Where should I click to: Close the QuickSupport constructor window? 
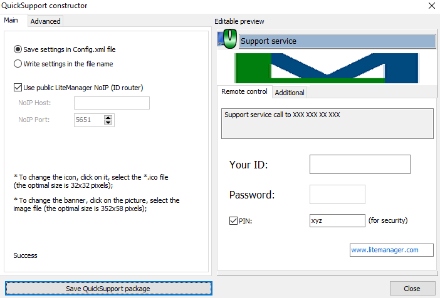tap(432, 6)
